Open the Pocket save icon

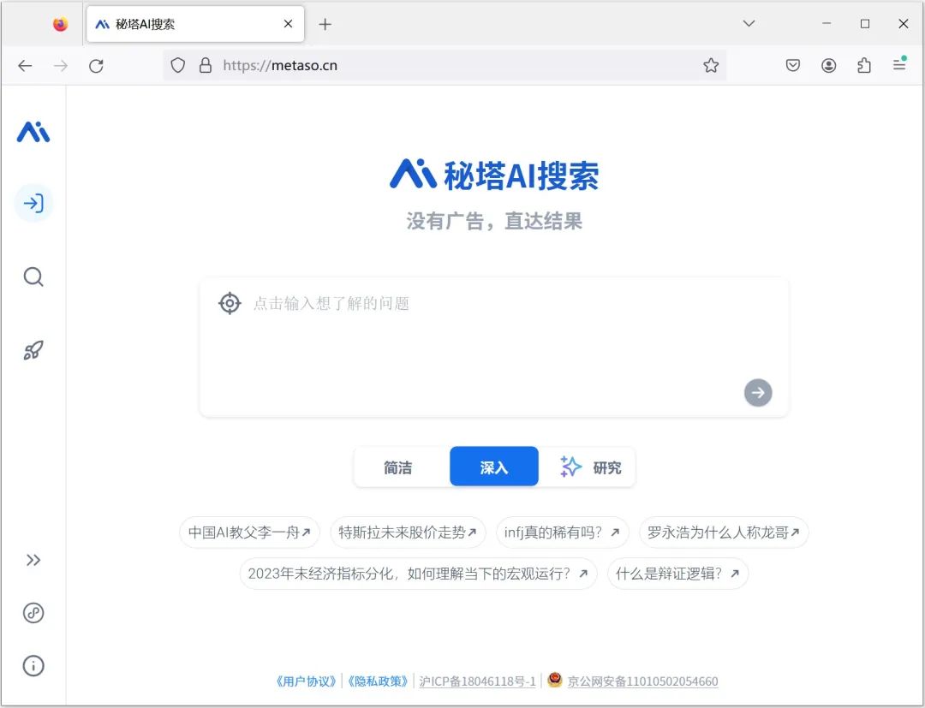pos(793,65)
